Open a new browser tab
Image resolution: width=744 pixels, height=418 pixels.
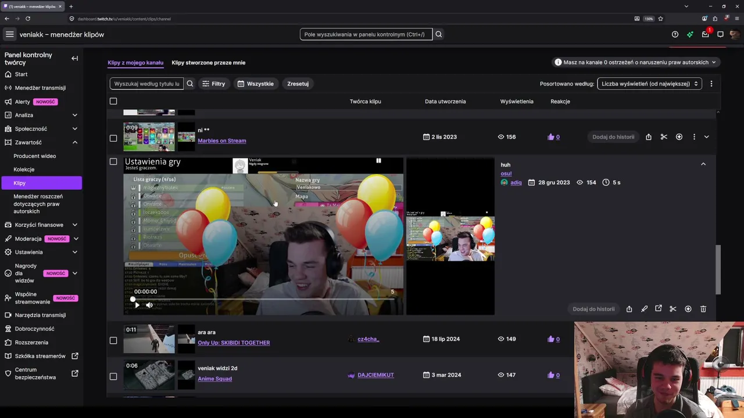(71, 6)
